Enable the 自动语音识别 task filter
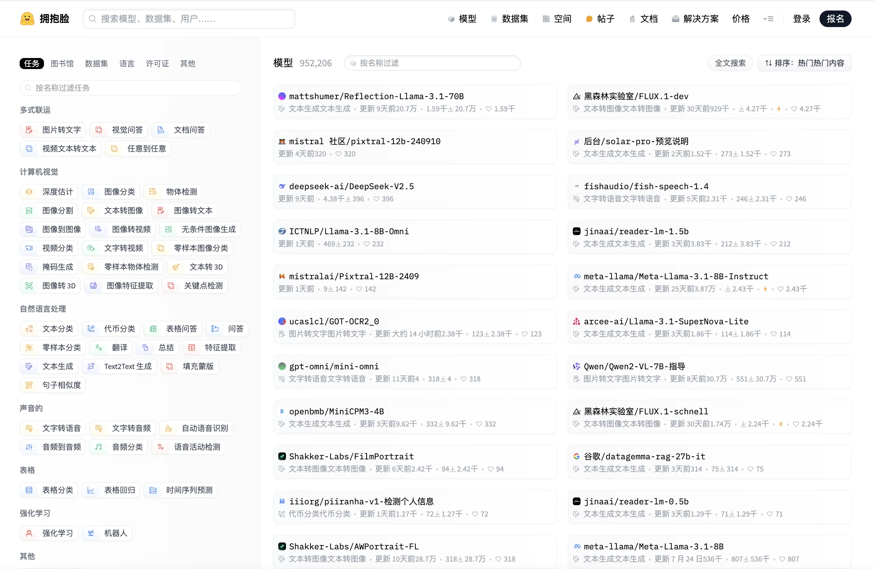 tap(196, 428)
